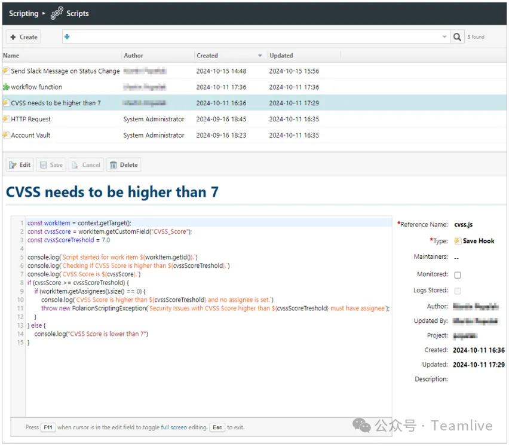Click the Save button
The width and height of the screenshot is (509, 446).
51,164
